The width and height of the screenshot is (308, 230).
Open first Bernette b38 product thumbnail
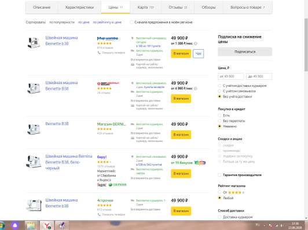[x=34, y=42]
